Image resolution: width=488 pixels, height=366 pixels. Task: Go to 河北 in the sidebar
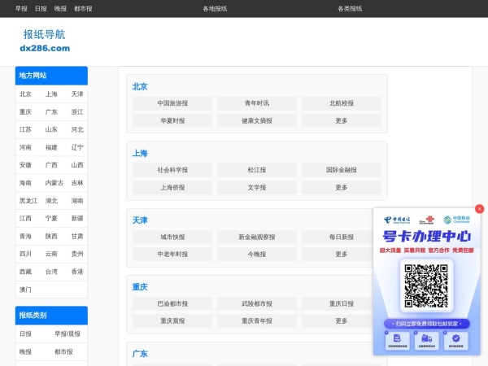click(77, 129)
